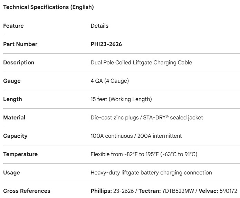
Task: Select the Details column header
Action: (x=99, y=26)
